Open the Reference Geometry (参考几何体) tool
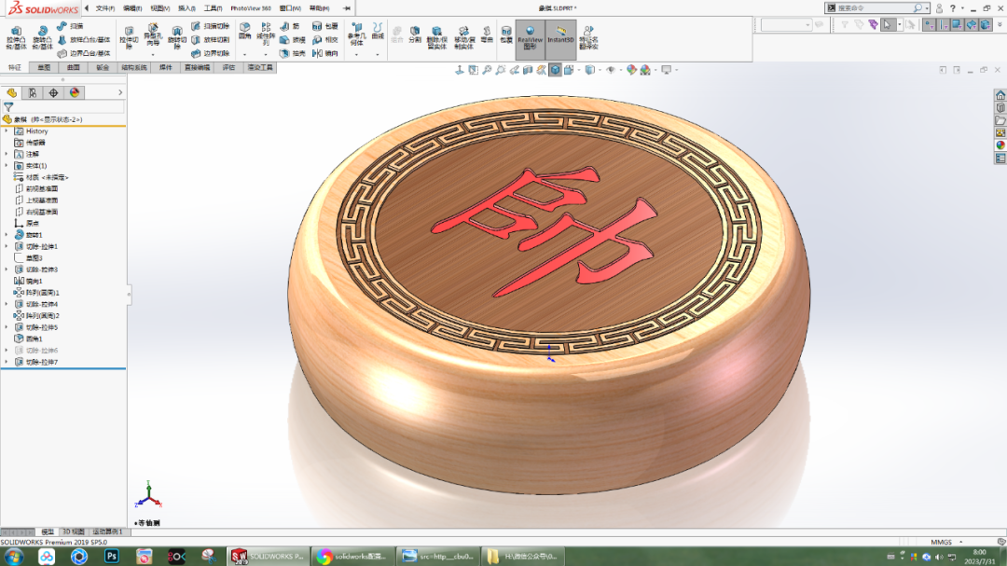 (x=356, y=35)
